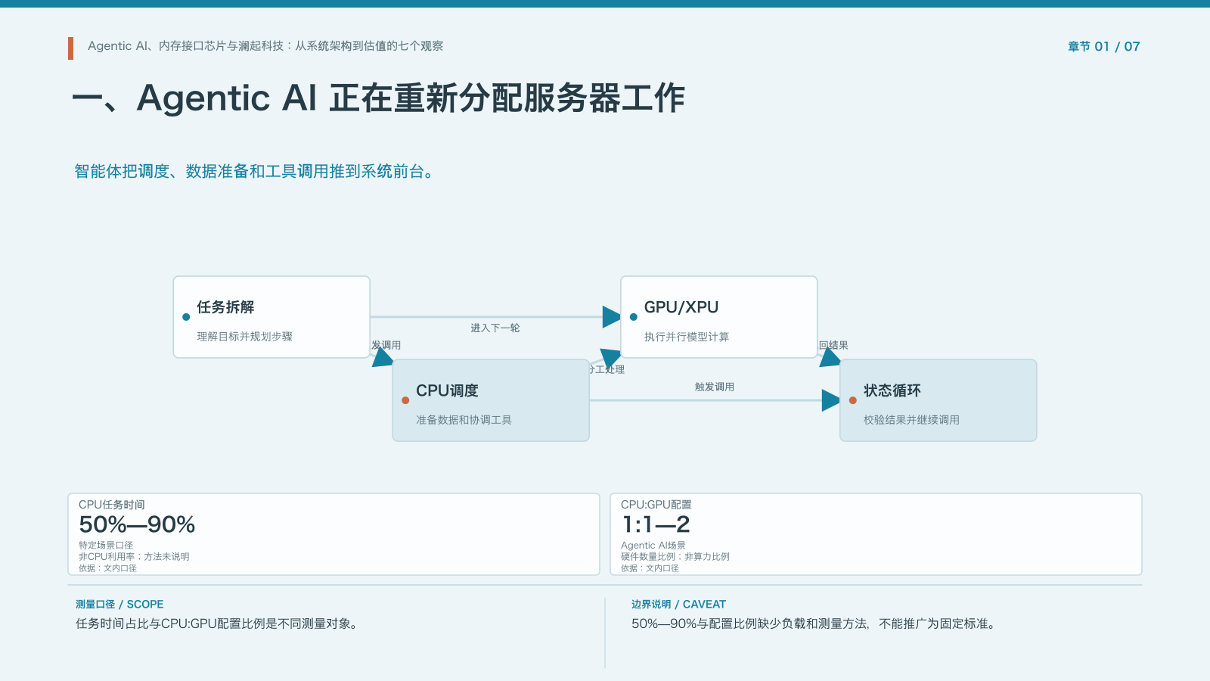
Task: Select the header line mentioning 澜起科技
Action: [x=265, y=46]
